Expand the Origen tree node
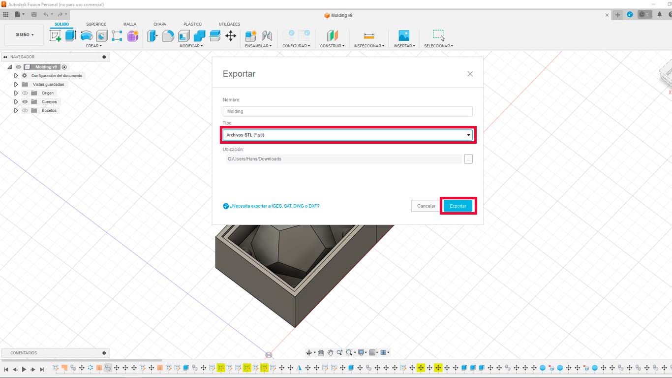 16,93
